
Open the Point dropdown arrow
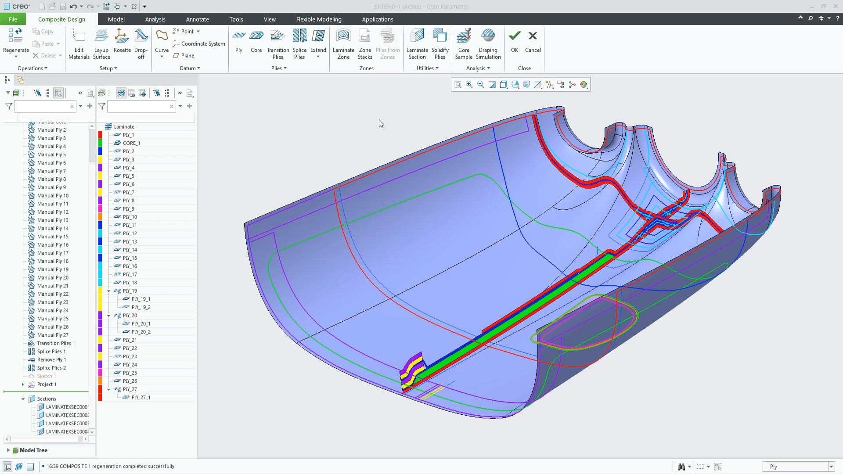point(198,32)
